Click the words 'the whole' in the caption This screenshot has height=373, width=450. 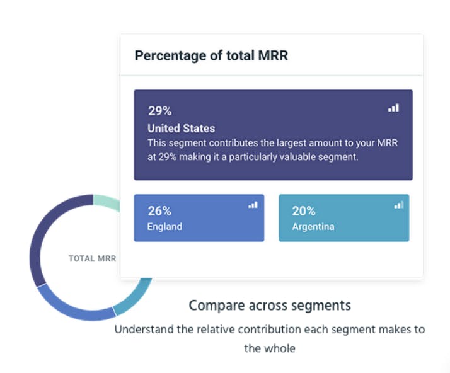[x=270, y=348]
